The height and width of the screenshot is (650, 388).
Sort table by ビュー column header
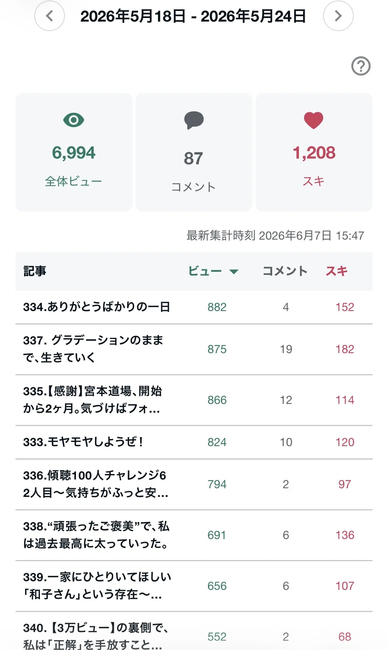pyautogui.click(x=205, y=271)
